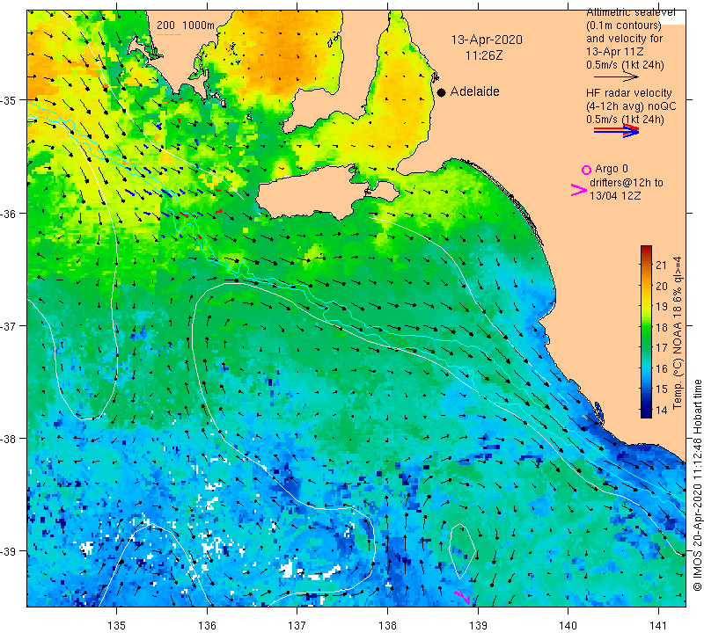
Task: Click the 'Argo 0' legend label
Action: (x=612, y=169)
